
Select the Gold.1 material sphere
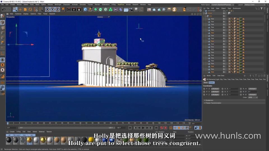[x=43, y=140]
